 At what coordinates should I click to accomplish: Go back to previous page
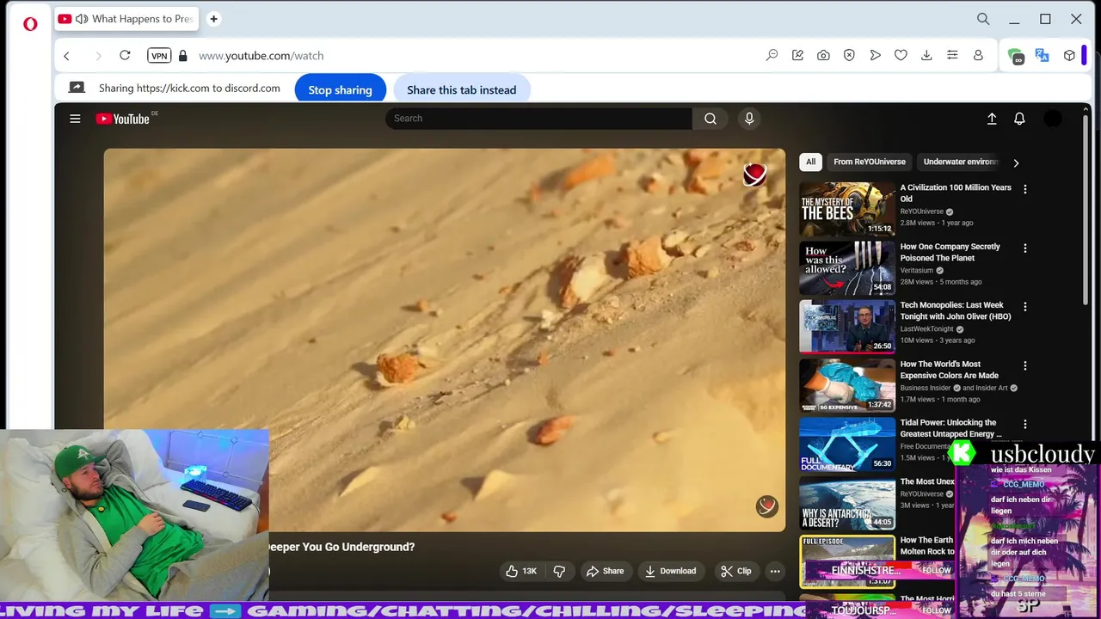click(x=66, y=56)
